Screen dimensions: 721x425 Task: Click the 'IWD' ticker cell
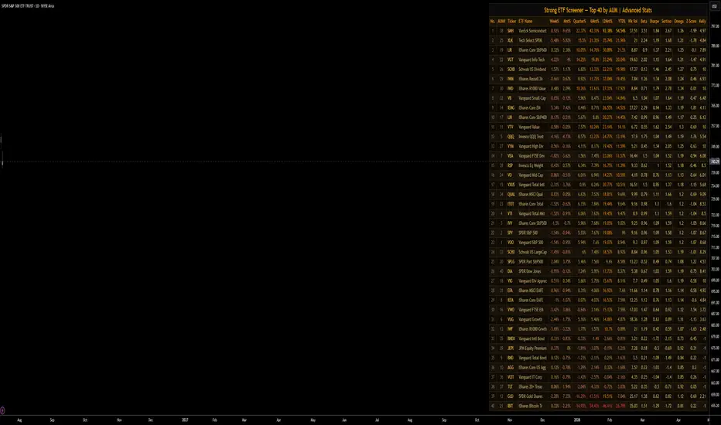point(511,89)
